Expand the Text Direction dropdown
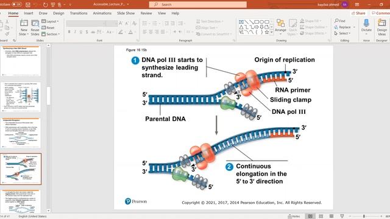The image size is (390, 219). pyautogui.click(x=210, y=21)
